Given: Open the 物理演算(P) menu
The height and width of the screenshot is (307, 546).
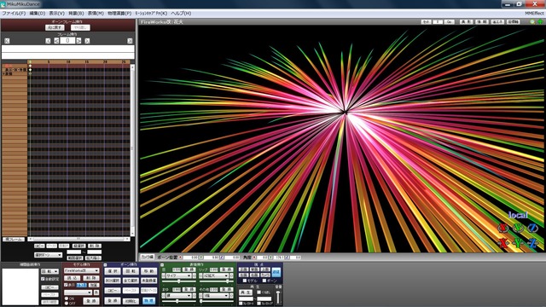Looking at the screenshot, I should (119, 14).
